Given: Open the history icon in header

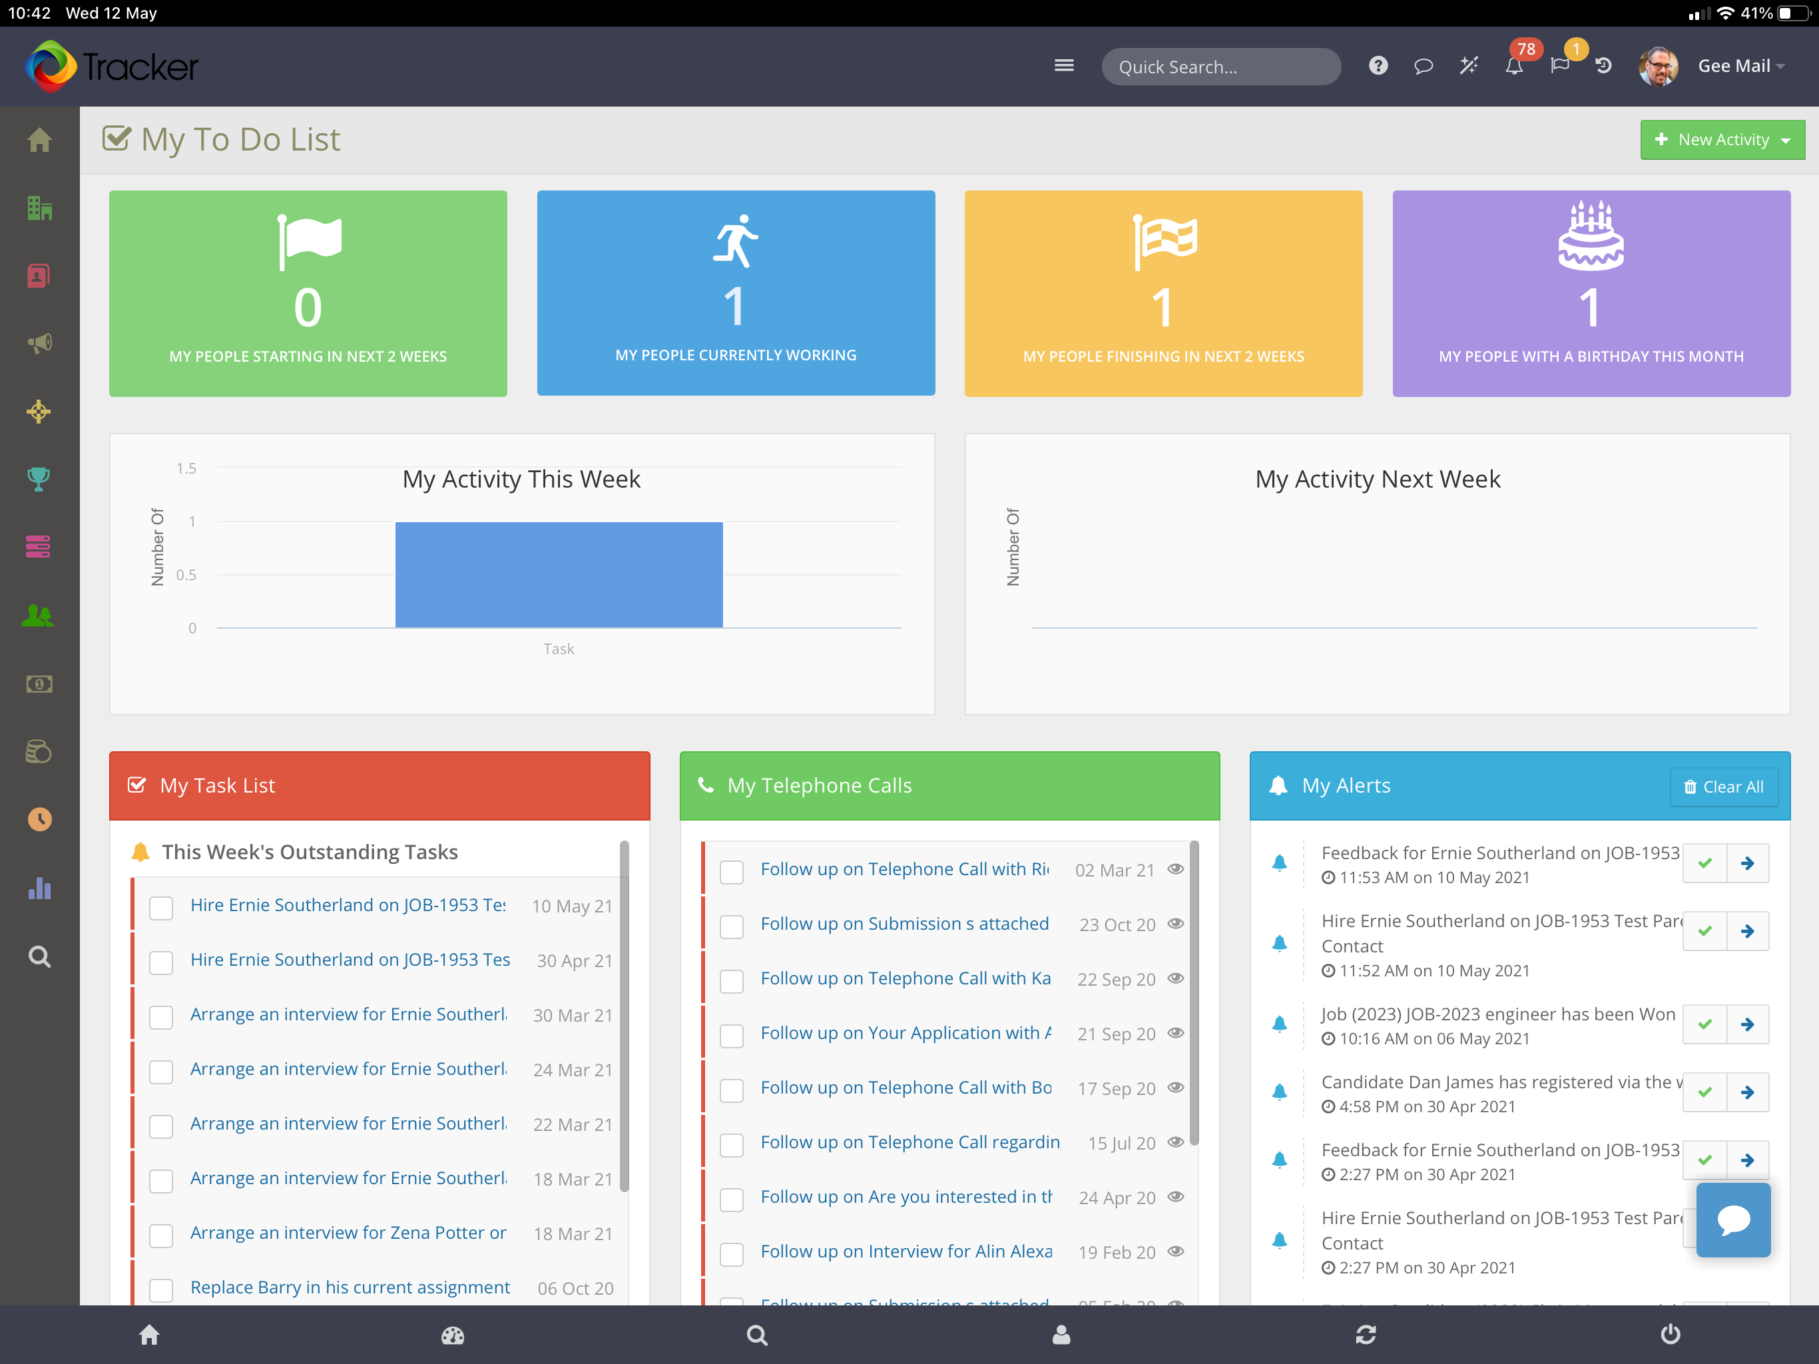Looking at the screenshot, I should tap(1603, 66).
